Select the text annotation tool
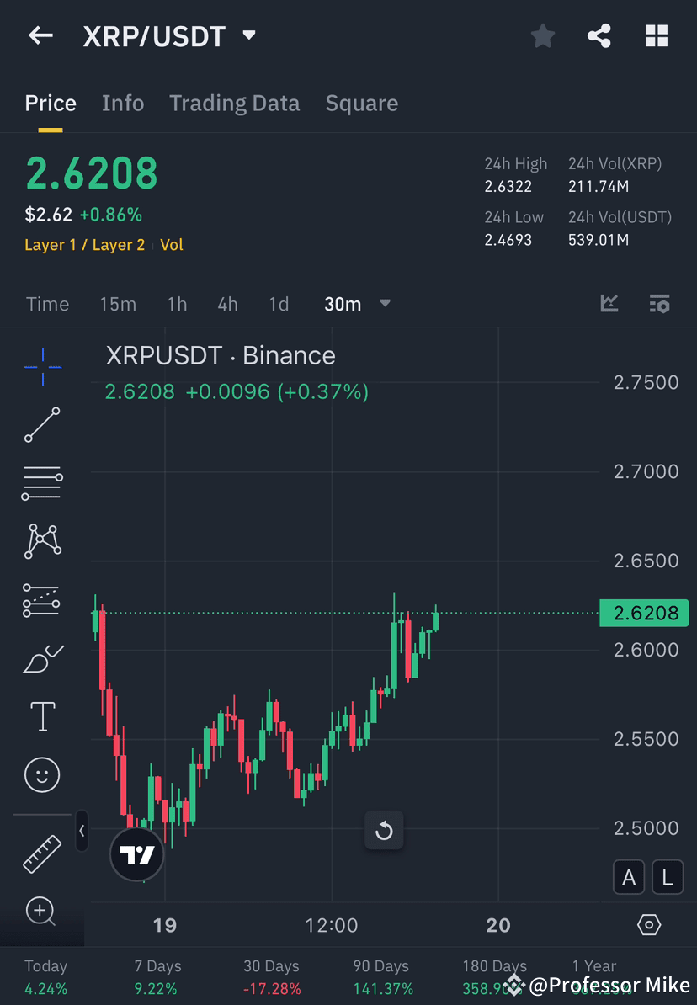 coord(42,715)
